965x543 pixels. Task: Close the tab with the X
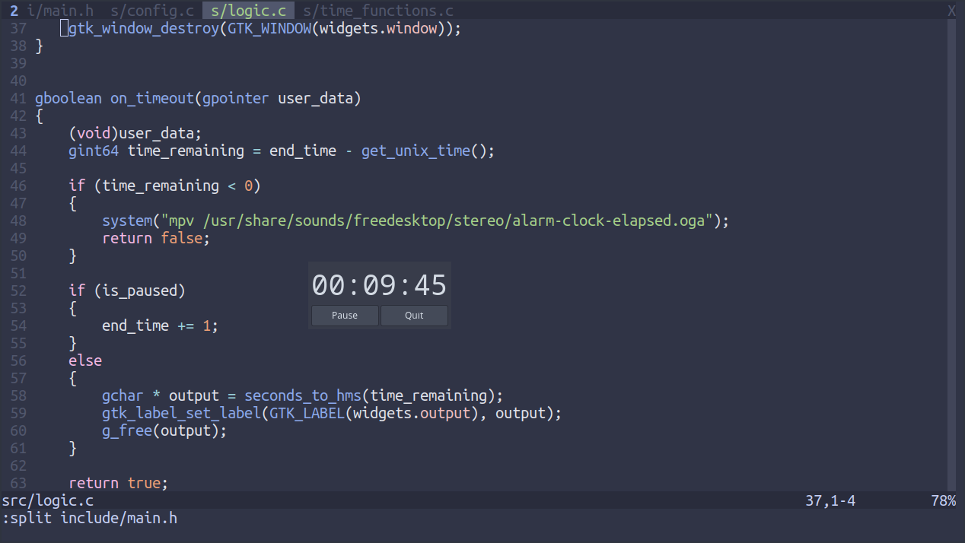tap(951, 11)
